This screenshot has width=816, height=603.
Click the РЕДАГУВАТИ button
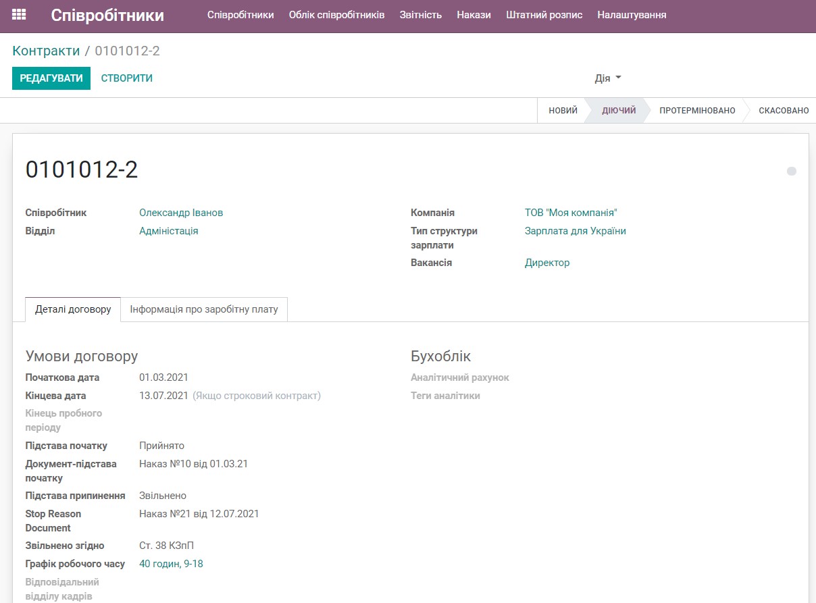tap(51, 78)
